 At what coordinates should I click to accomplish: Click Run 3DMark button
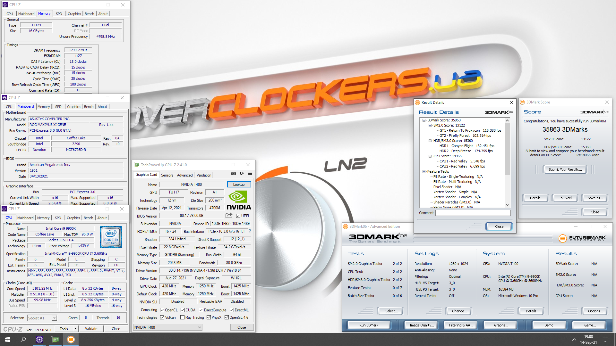click(369, 325)
